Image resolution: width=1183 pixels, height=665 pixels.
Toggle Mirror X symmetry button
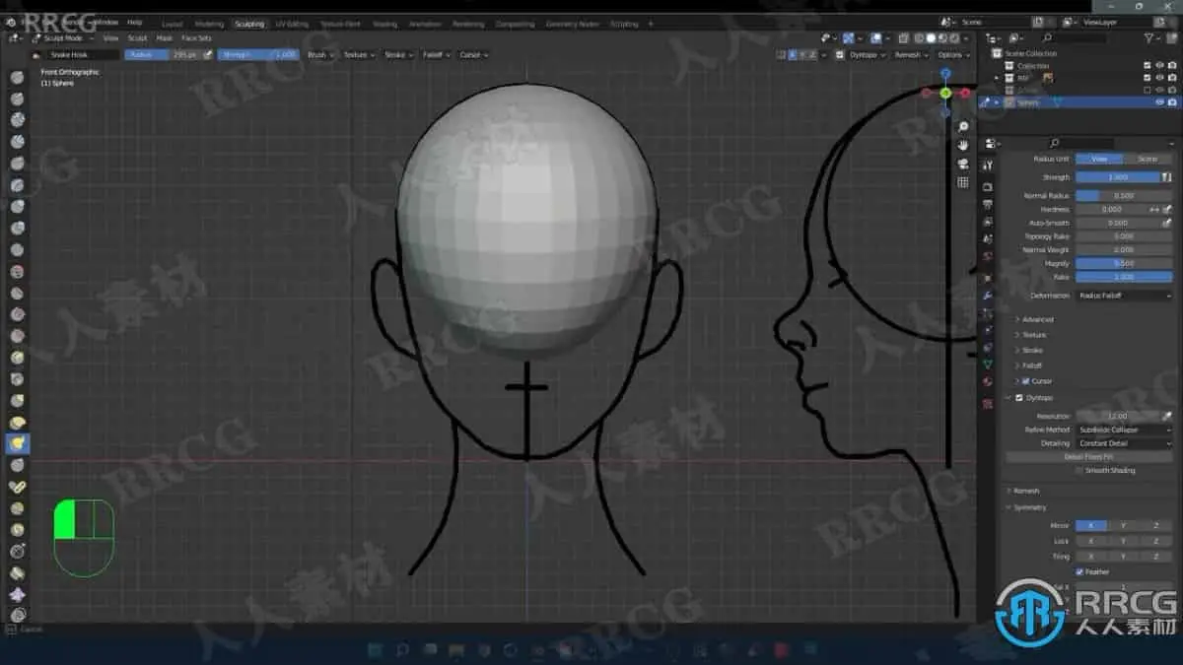[1090, 526]
